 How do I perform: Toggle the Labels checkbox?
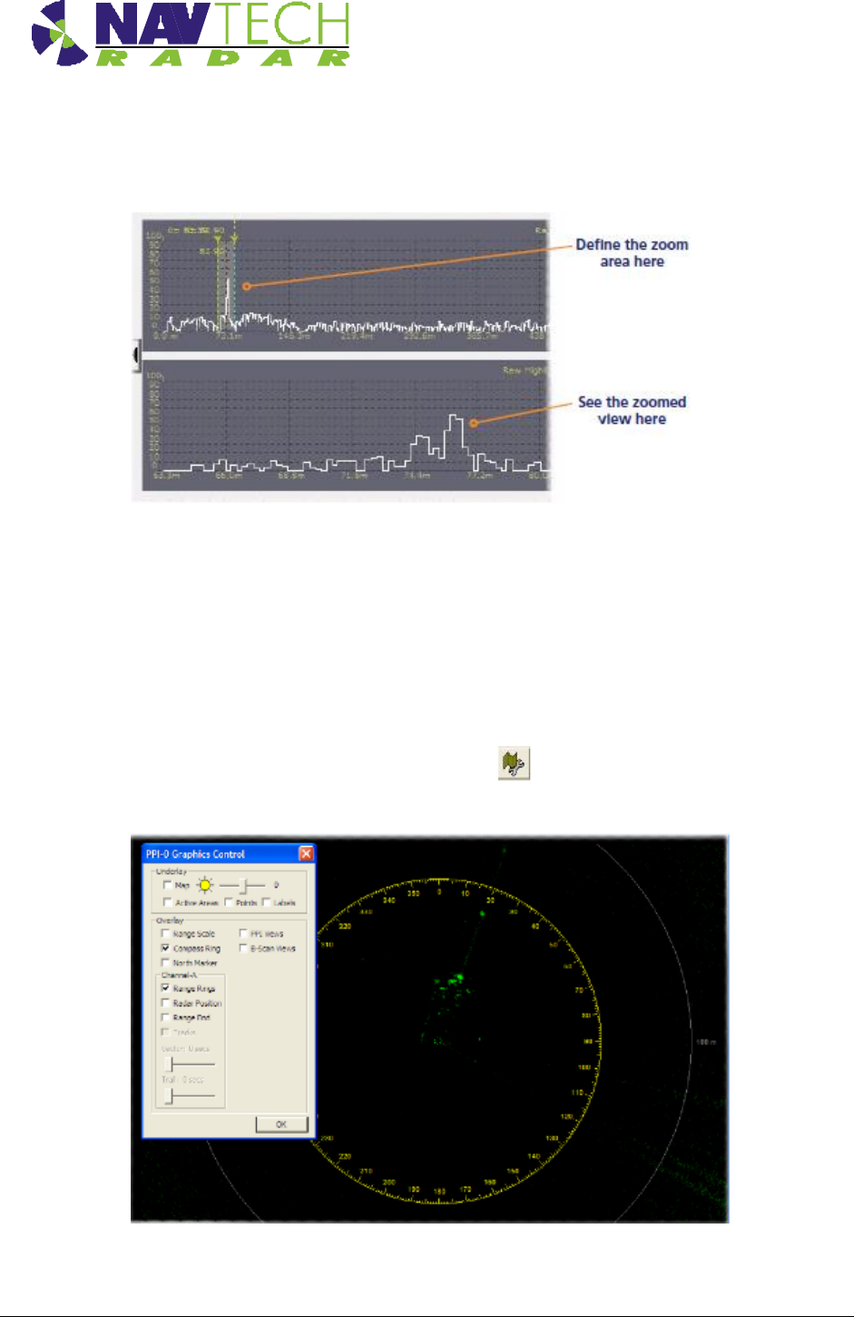tap(267, 902)
